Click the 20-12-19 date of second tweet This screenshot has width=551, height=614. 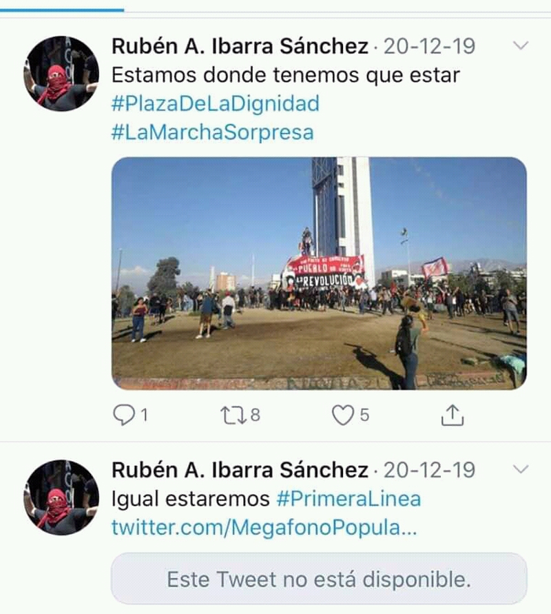point(429,469)
